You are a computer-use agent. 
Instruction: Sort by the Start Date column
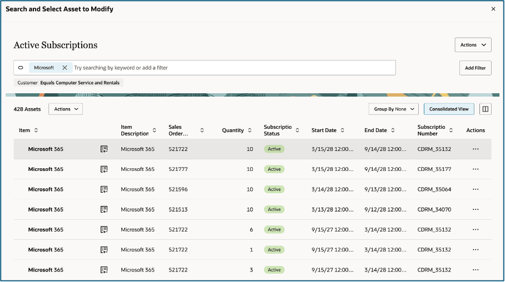(x=343, y=130)
